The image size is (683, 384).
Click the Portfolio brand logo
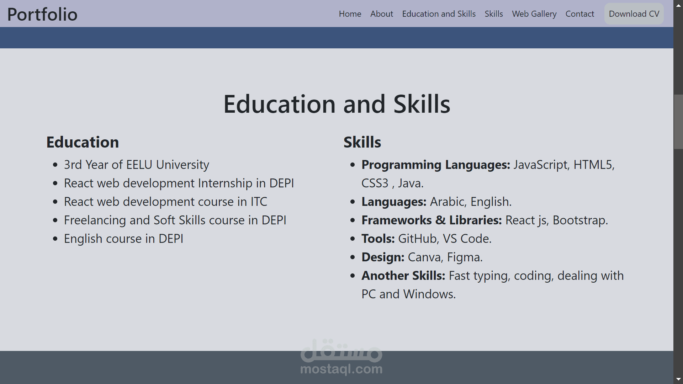tap(42, 14)
